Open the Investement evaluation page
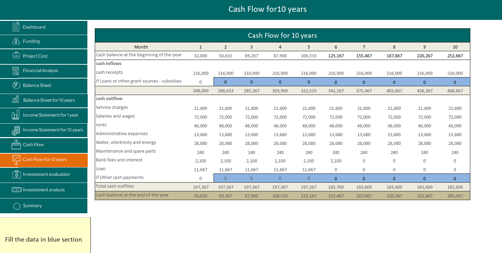 [x=44, y=175]
